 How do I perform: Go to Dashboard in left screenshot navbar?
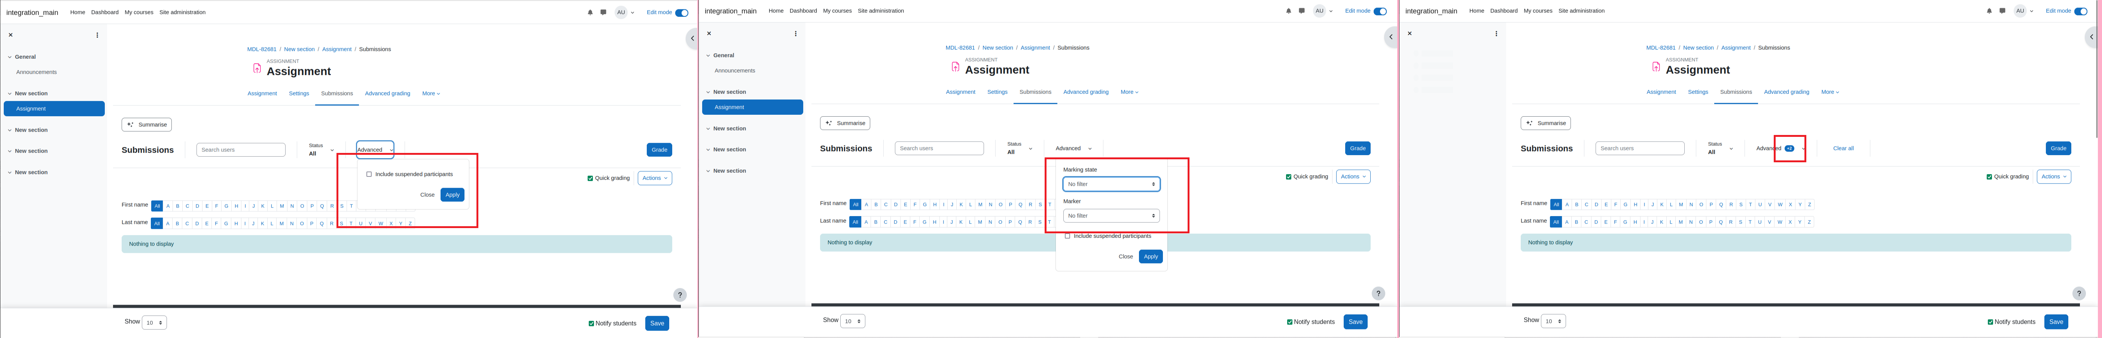pos(104,12)
